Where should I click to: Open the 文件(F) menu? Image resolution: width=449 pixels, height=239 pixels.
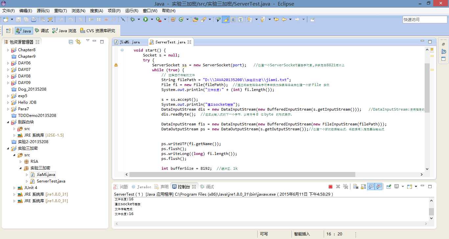point(9,11)
